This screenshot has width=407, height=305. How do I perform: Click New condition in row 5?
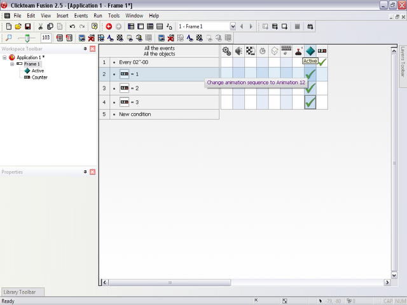(x=135, y=114)
